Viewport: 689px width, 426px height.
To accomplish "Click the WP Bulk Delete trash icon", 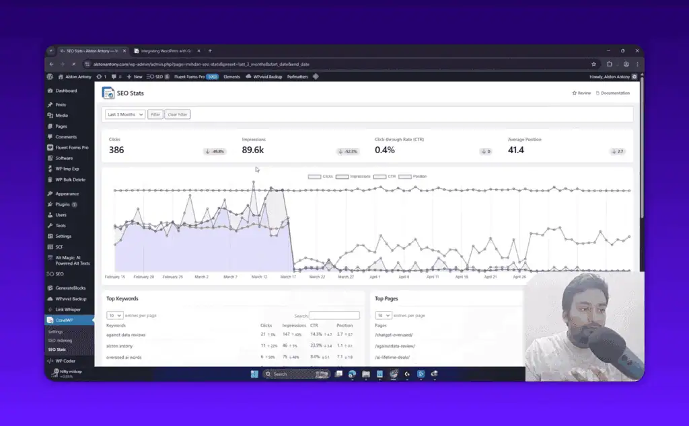I will [50, 179].
